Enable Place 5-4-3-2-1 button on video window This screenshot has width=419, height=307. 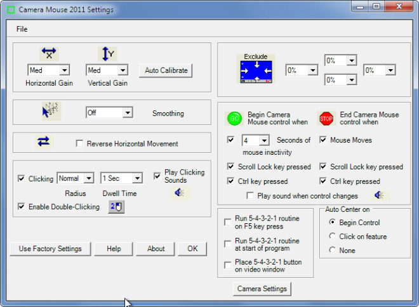(x=228, y=265)
